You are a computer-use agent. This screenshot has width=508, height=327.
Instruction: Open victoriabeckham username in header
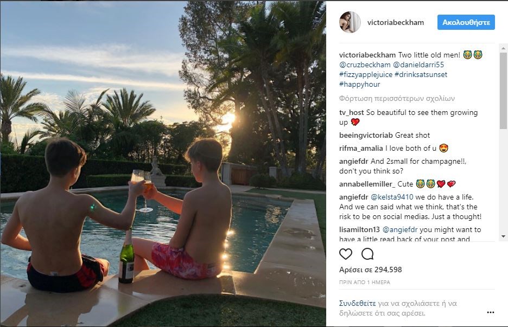tap(396, 22)
